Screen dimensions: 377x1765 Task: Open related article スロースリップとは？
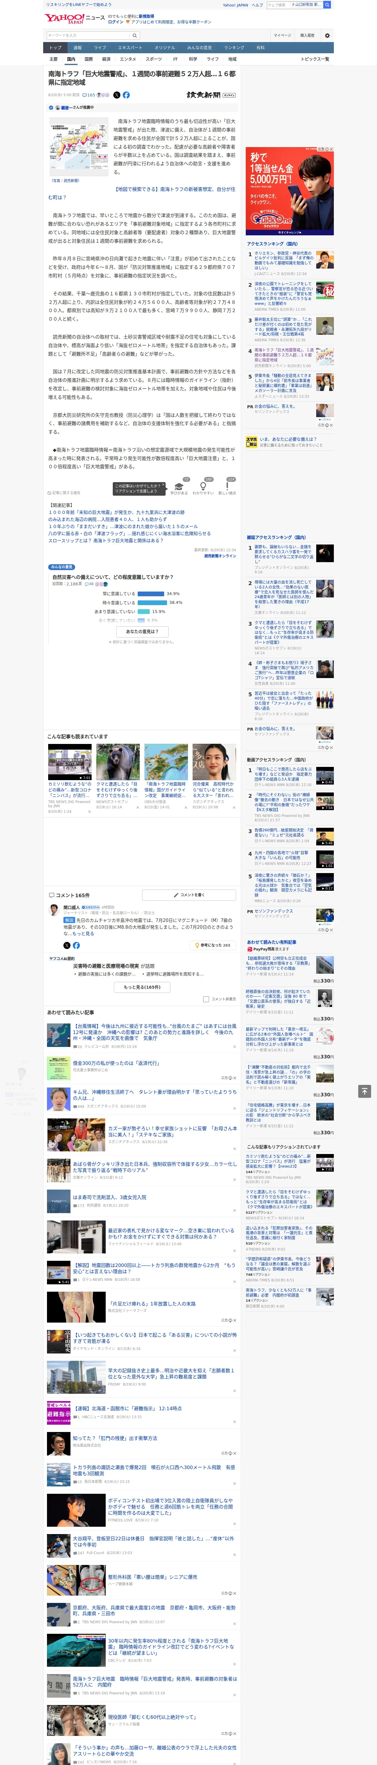(x=105, y=541)
